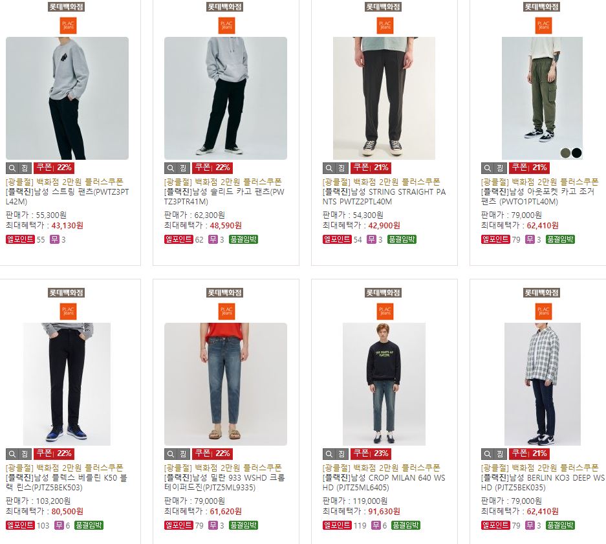The height and width of the screenshot is (544, 606).
Task: Select the black color swatch on jogger pants
Action: click(x=577, y=153)
